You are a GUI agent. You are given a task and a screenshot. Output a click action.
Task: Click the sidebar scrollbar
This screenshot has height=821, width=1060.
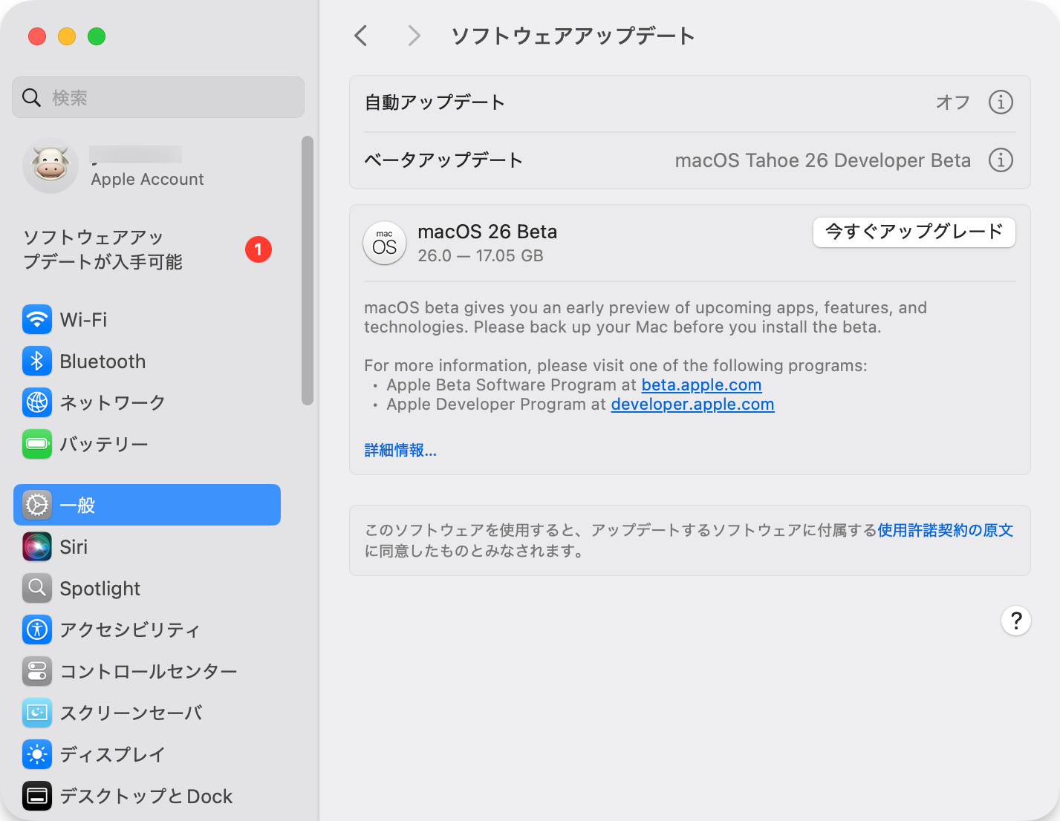point(308,270)
